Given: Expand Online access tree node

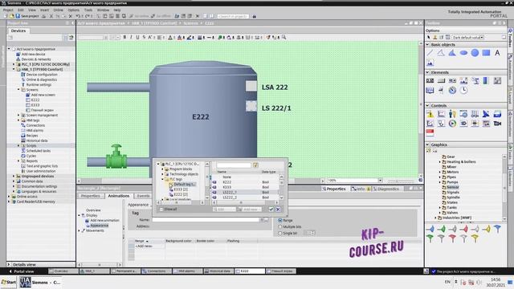Looking at the screenshot, I should (9, 196).
